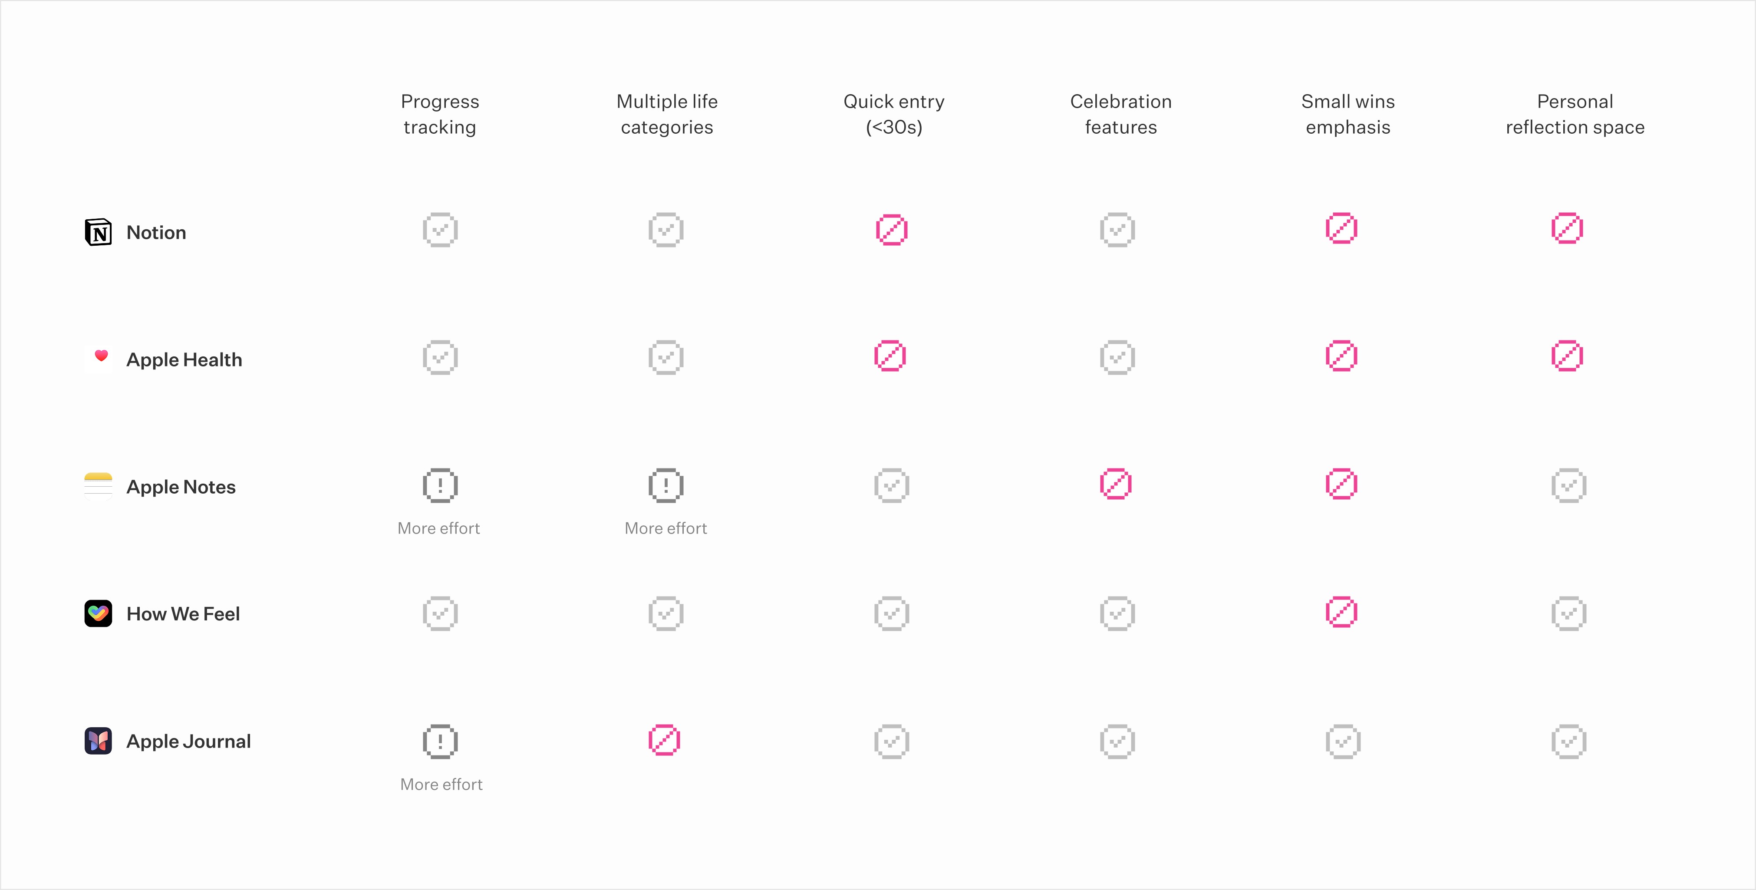This screenshot has width=1756, height=890.
Task: Select the Progress tracking column header
Action: pos(440,114)
